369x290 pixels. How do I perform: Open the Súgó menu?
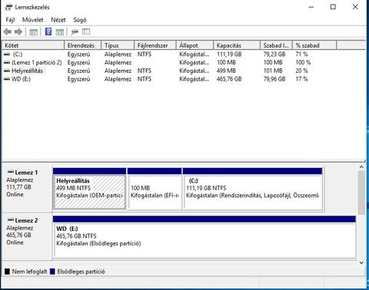click(x=80, y=20)
